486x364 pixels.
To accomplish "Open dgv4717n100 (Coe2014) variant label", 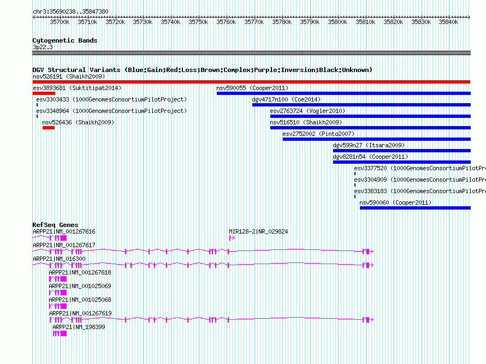I will [x=286, y=99].
